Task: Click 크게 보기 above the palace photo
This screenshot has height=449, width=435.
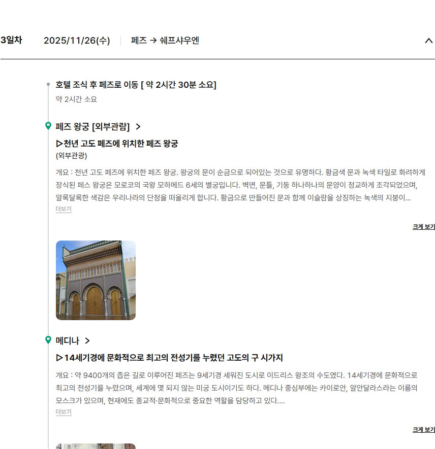Action: pyautogui.click(x=423, y=227)
